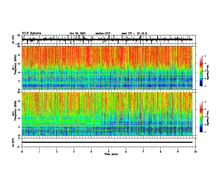Image resolution: width=220 pixels, height=170 pixels.
Task: Click the ch.1 colorbar log(PSD) unit label
Action: point(208,72)
